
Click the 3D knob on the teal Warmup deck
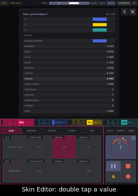[108, 121]
